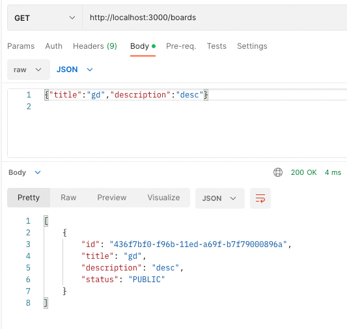Viewport: 347px width, 329px height.
Task: Select the request Body tab
Action: [143, 46]
